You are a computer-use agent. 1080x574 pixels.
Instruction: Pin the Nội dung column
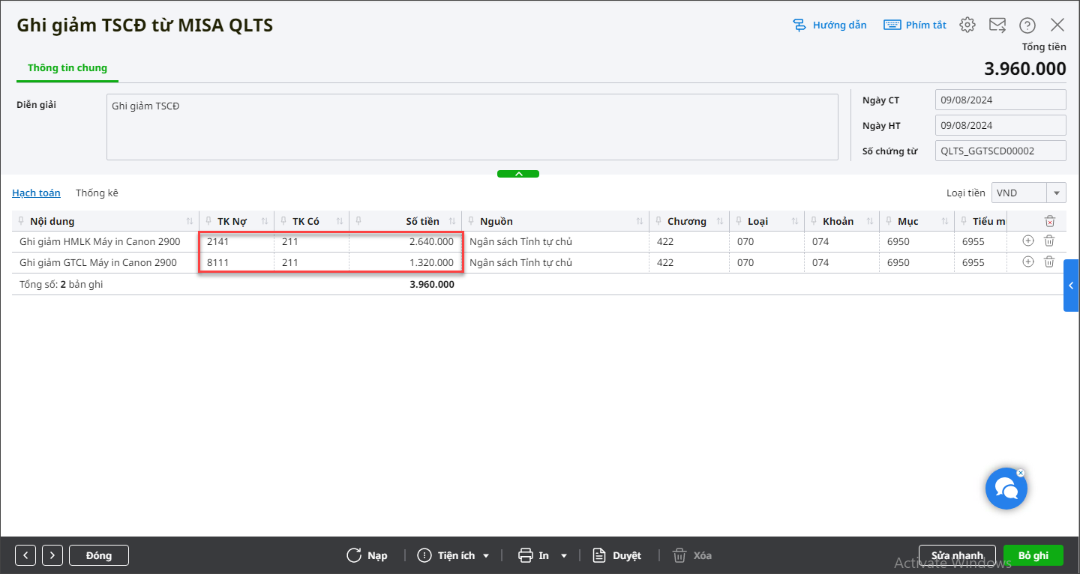point(21,221)
